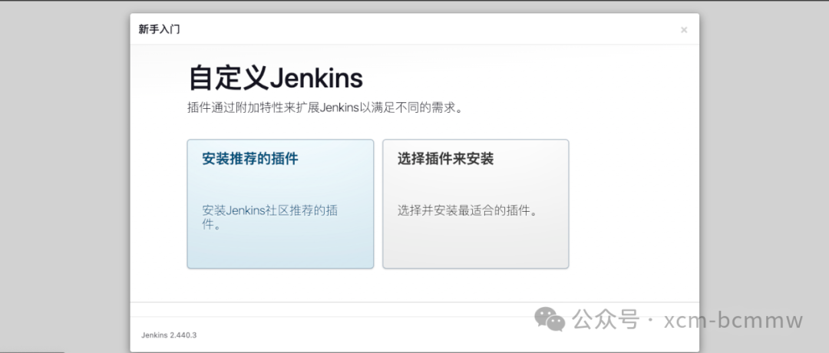Close the 新手入门 setup dialog

click(x=684, y=30)
